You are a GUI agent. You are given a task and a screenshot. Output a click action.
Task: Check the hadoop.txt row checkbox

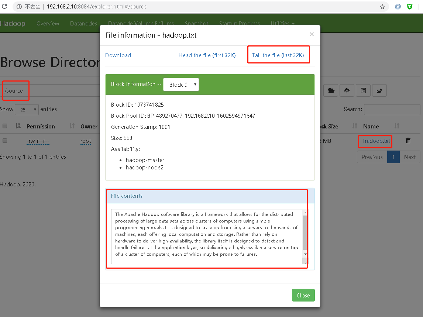click(5, 141)
